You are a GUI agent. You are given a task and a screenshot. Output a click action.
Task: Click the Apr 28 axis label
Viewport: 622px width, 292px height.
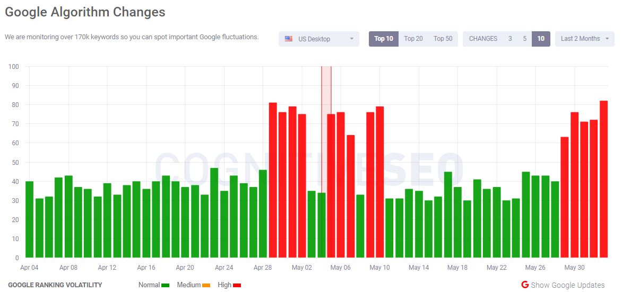click(x=263, y=268)
